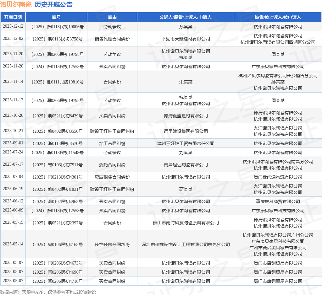Viewport: 322px width, 295px height.
Task: Click case 浙0113民初11548号
Action: (x=58, y=153)
